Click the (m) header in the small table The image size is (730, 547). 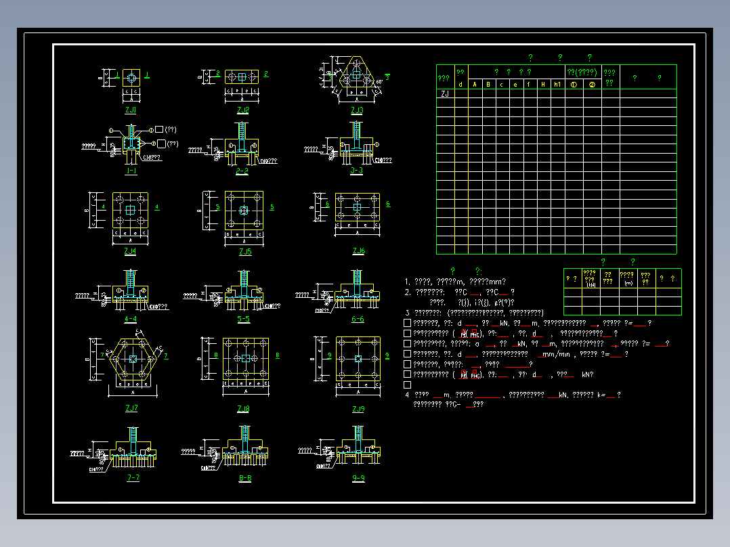point(628,282)
